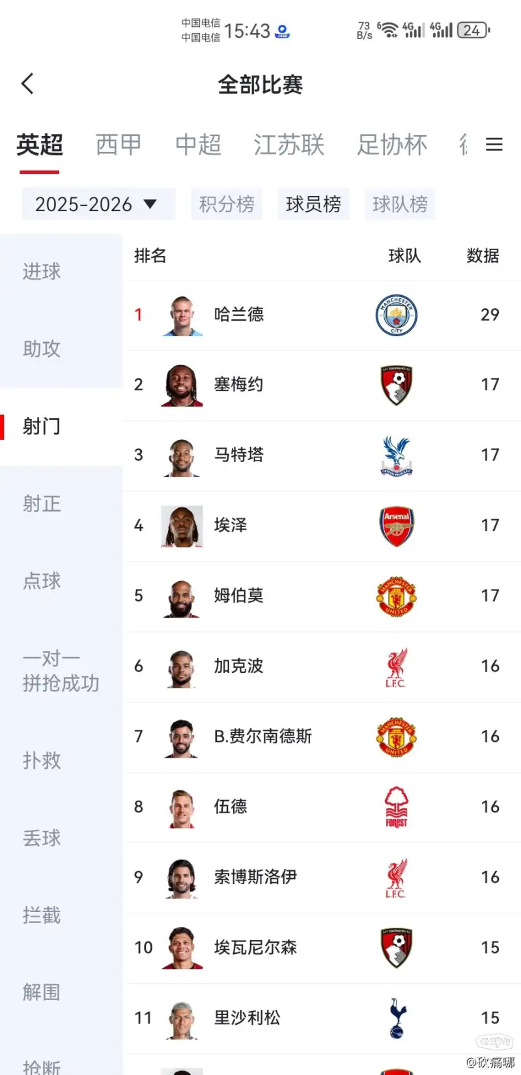
Task: Open 哈兰德's player photo
Action: click(182, 315)
